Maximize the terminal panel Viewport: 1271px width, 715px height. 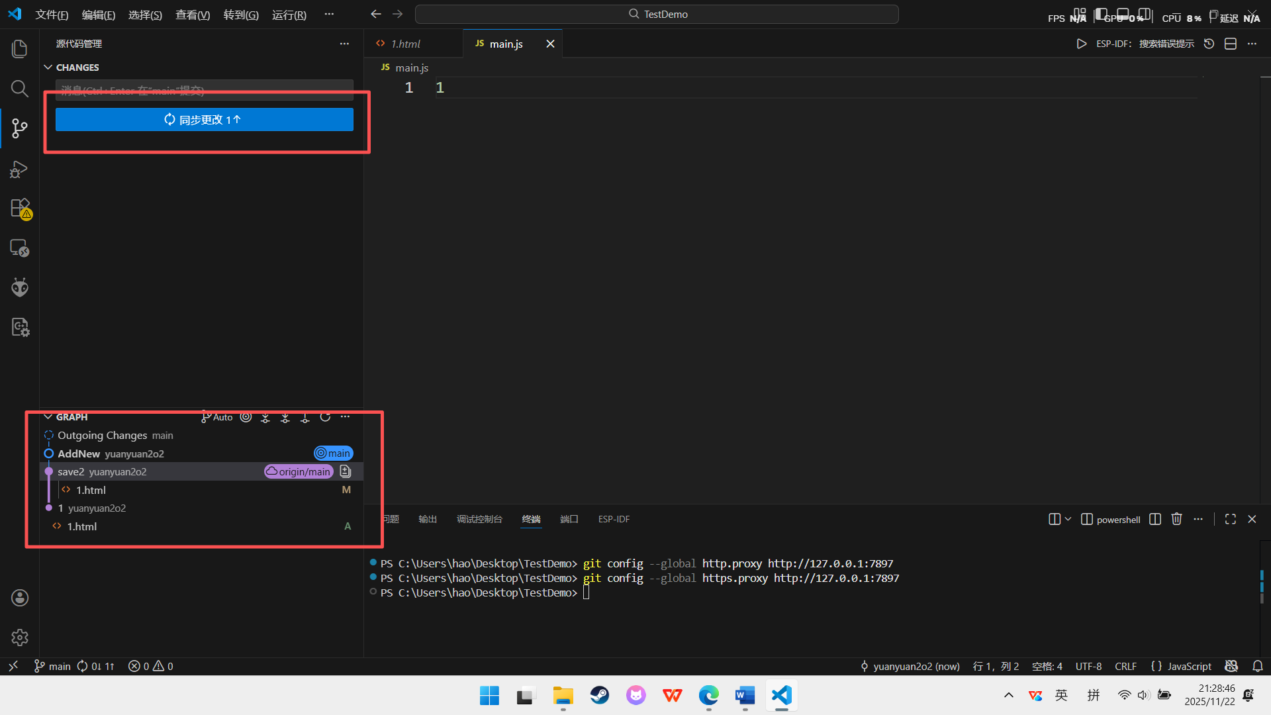1231,519
